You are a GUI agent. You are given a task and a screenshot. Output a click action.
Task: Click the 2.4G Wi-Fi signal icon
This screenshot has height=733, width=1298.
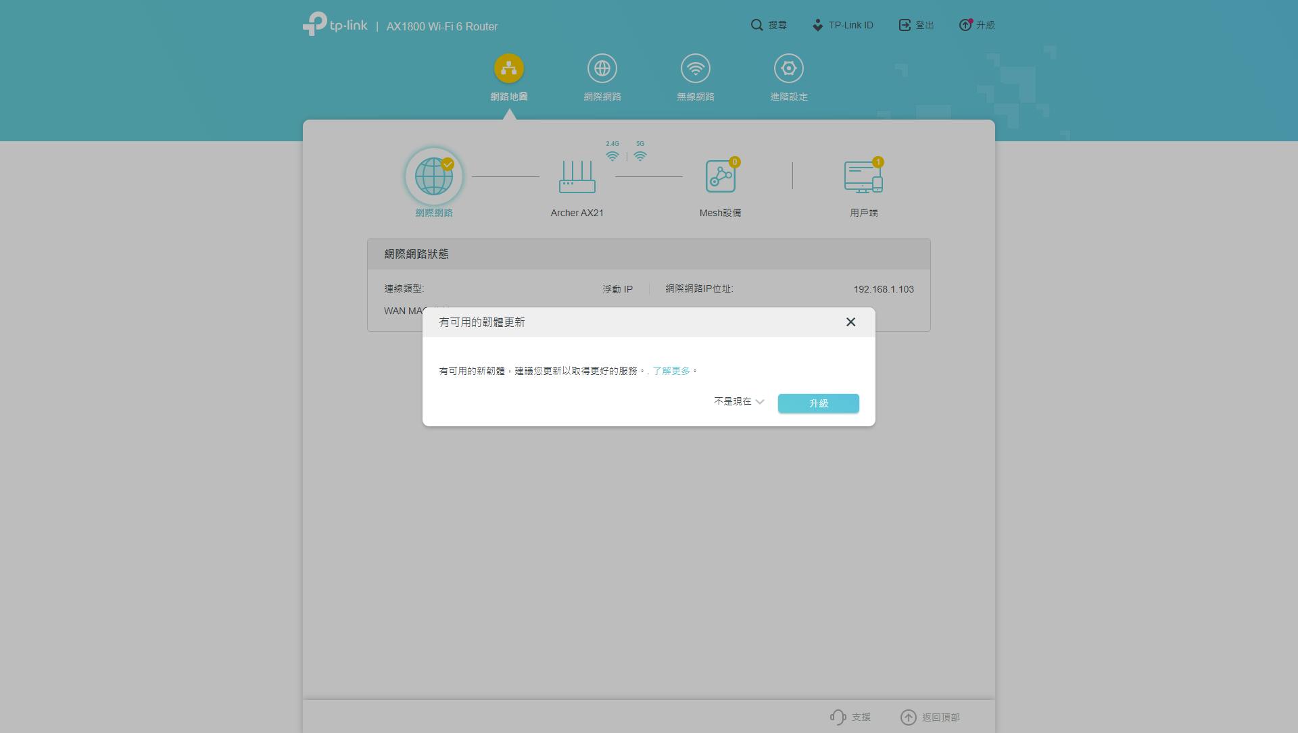pos(612,156)
